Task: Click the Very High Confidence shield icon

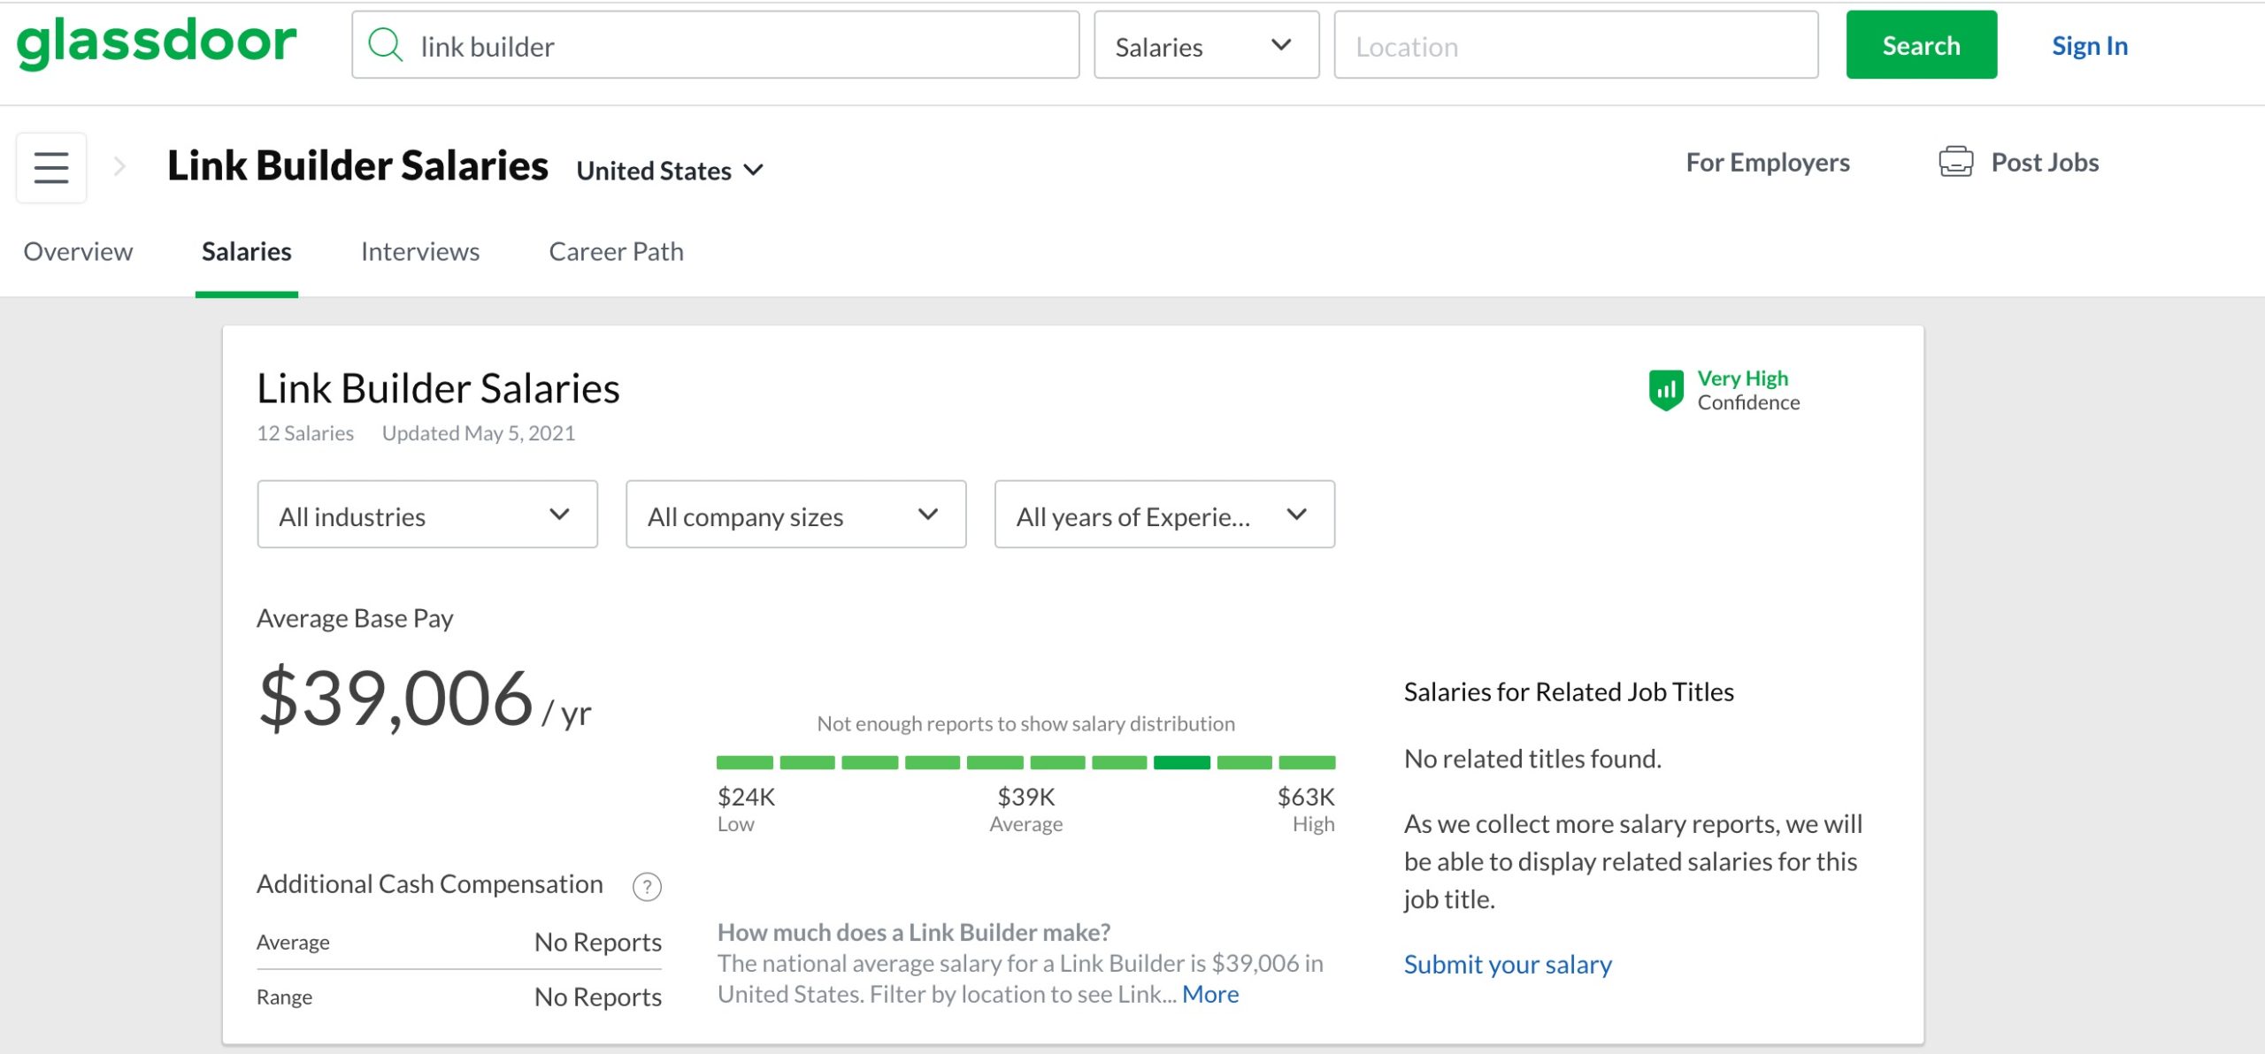Action: (x=1666, y=390)
